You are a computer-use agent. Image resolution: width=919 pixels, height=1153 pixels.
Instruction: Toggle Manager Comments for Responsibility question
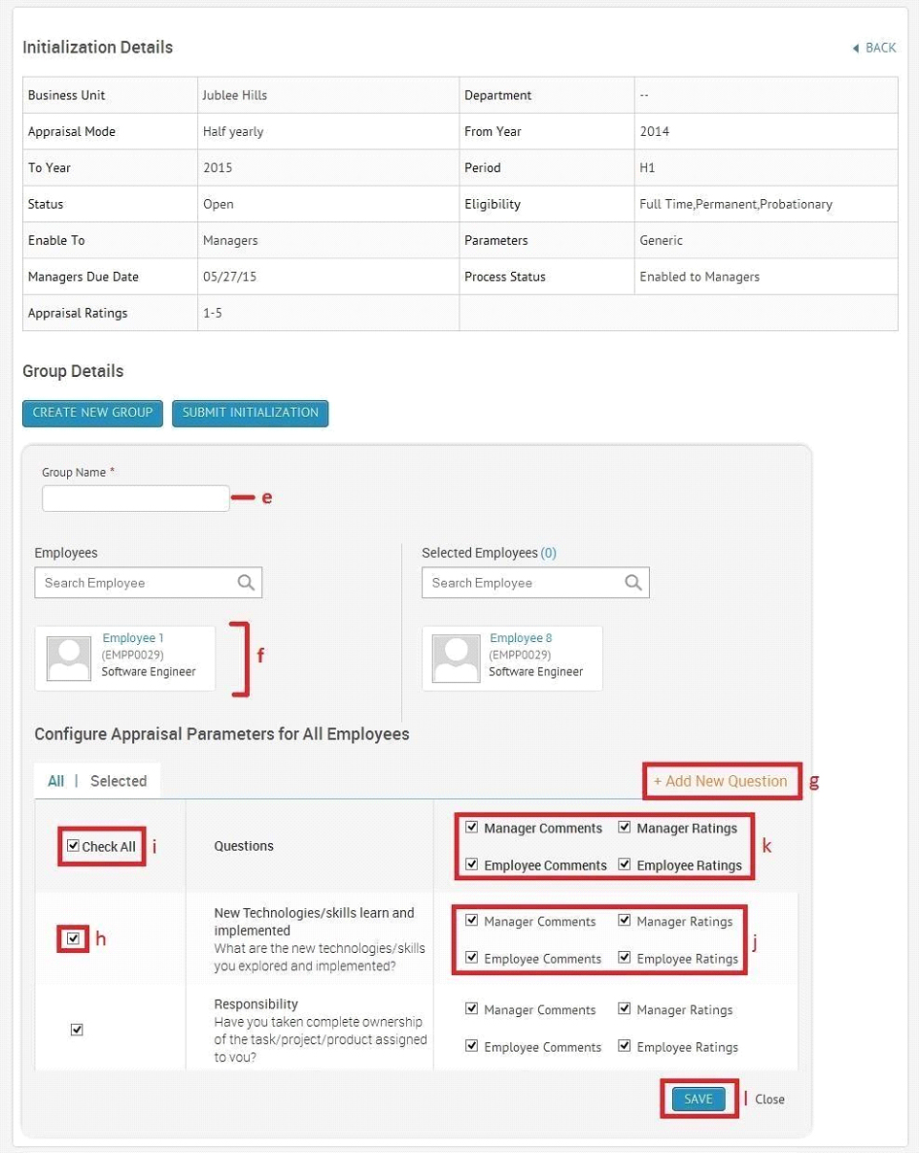(472, 1009)
